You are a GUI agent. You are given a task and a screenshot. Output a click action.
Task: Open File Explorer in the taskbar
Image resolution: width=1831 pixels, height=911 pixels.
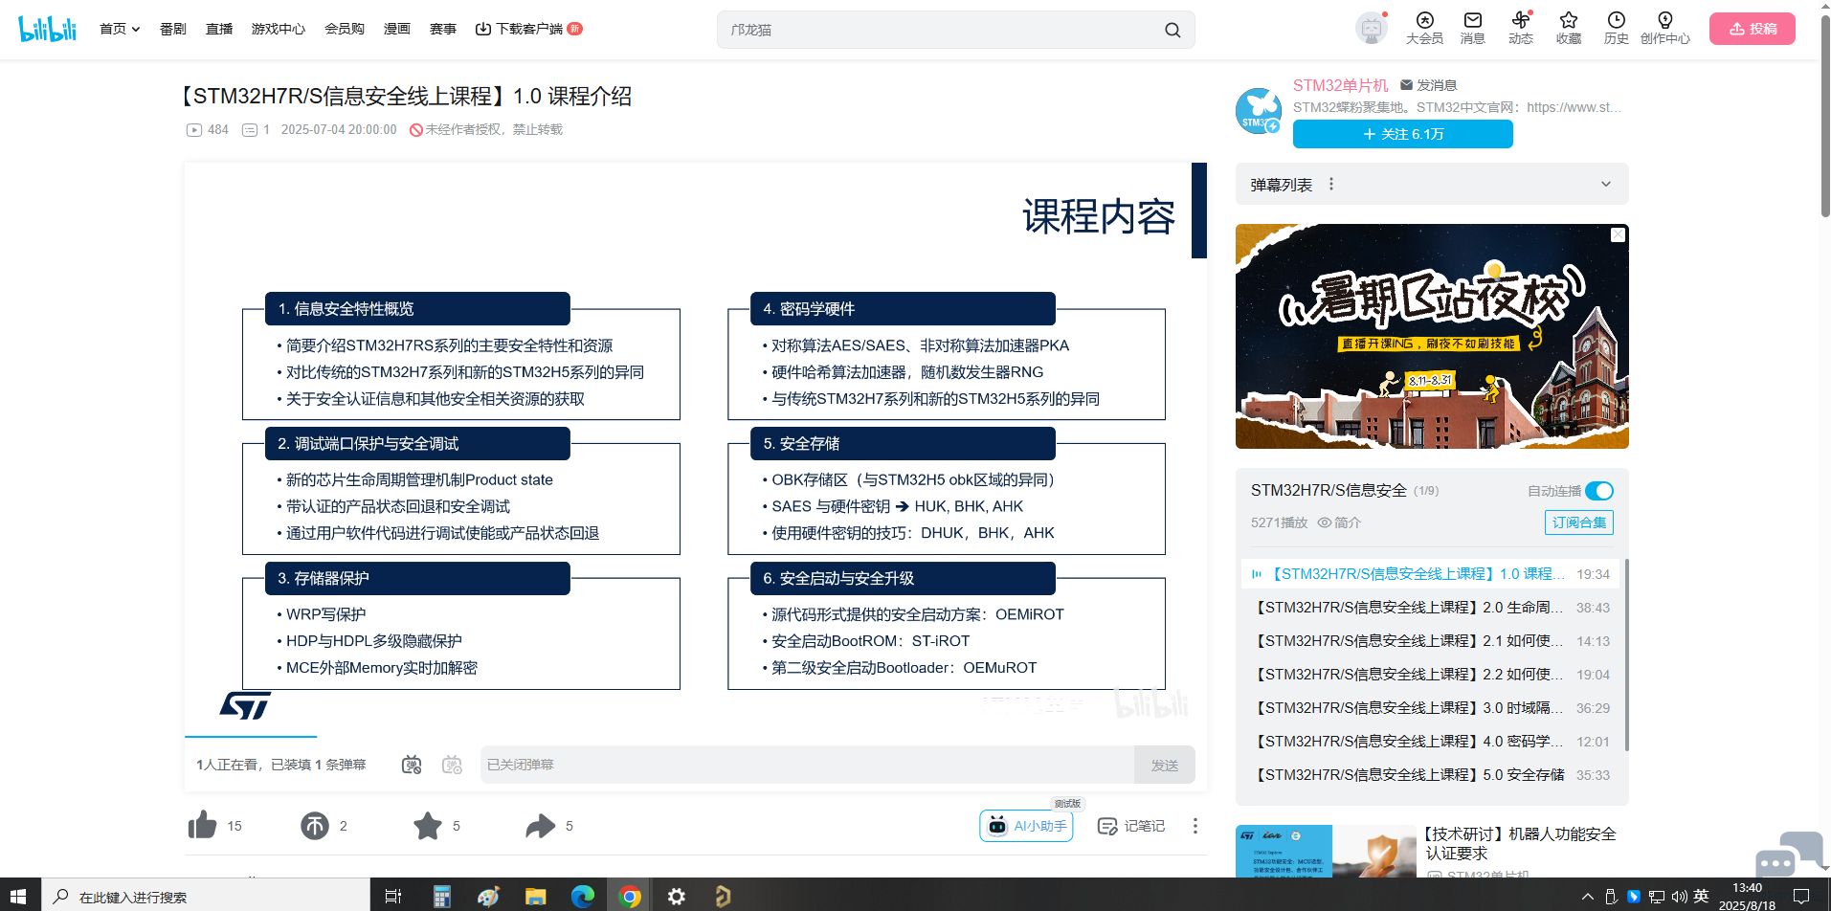(535, 896)
